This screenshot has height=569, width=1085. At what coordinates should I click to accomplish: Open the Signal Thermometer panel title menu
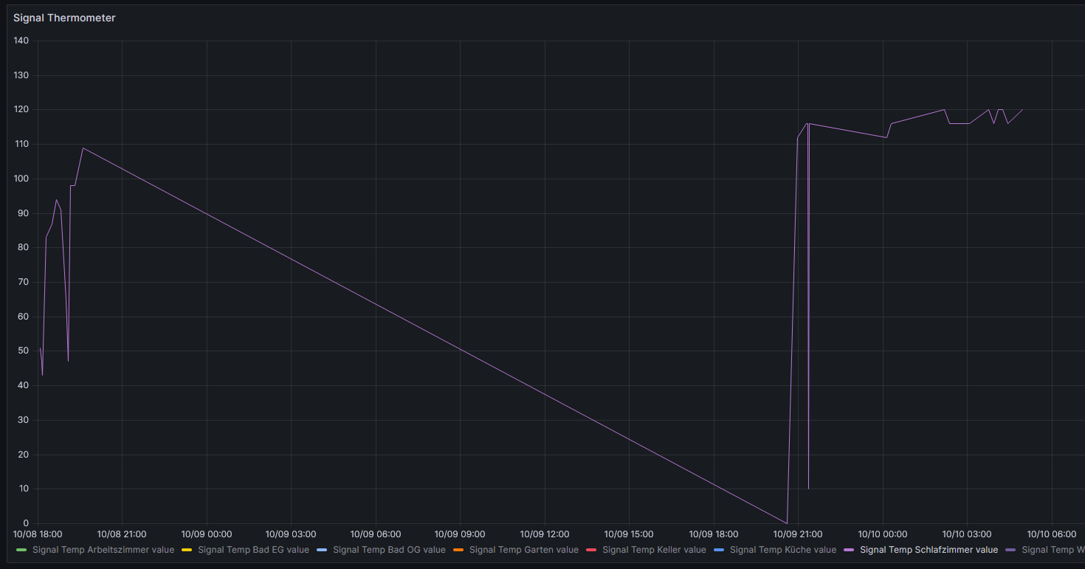coord(64,18)
